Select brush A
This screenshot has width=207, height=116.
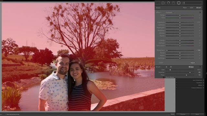(x=166, y=67)
